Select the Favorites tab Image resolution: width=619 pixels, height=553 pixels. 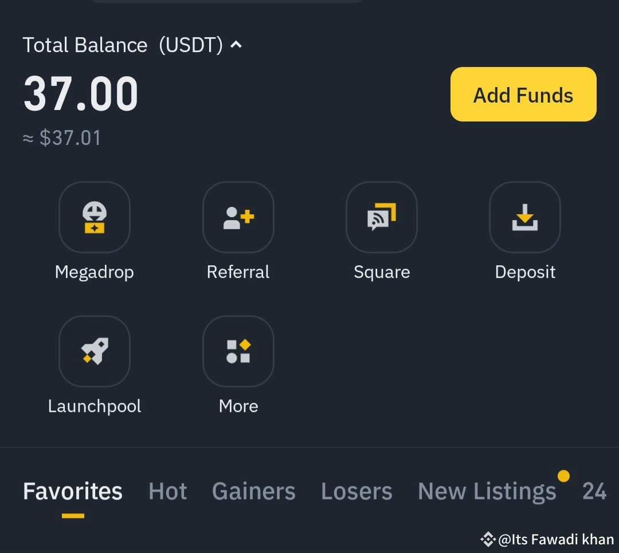[x=72, y=491]
